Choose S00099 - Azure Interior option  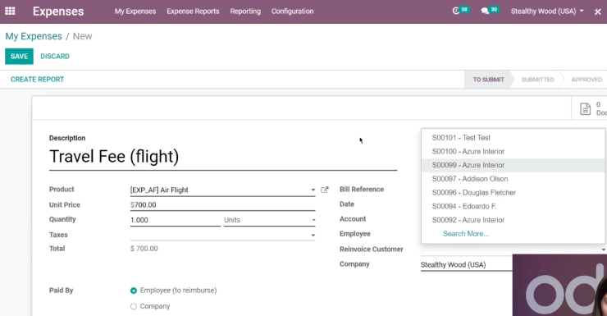point(513,165)
